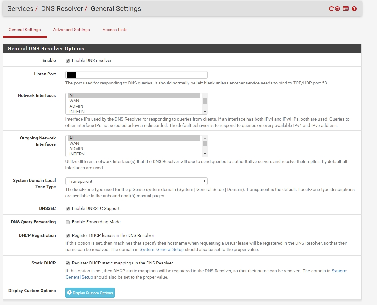
Task: Select INTERN in Outgoing Network Interfaces list
Action: tap(134, 154)
